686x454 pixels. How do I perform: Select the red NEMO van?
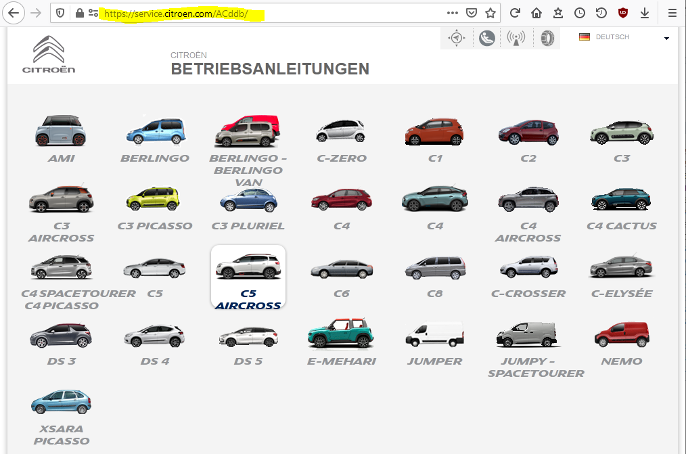click(x=621, y=343)
